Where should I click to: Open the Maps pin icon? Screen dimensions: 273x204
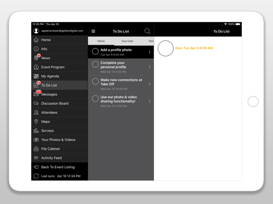tap(36, 121)
